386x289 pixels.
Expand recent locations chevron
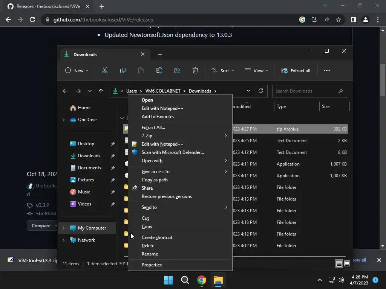point(90,91)
